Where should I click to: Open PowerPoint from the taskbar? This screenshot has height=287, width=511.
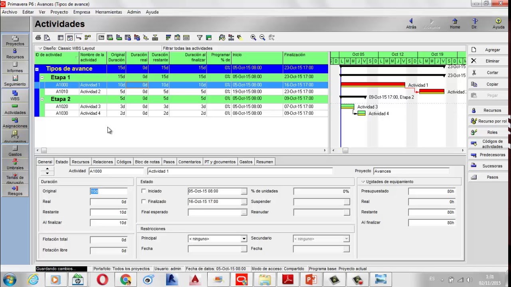tap(311, 280)
